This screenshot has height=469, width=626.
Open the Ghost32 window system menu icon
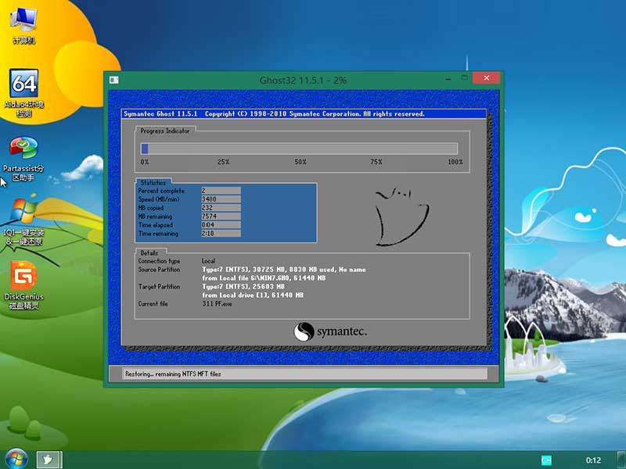pyautogui.click(x=113, y=80)
